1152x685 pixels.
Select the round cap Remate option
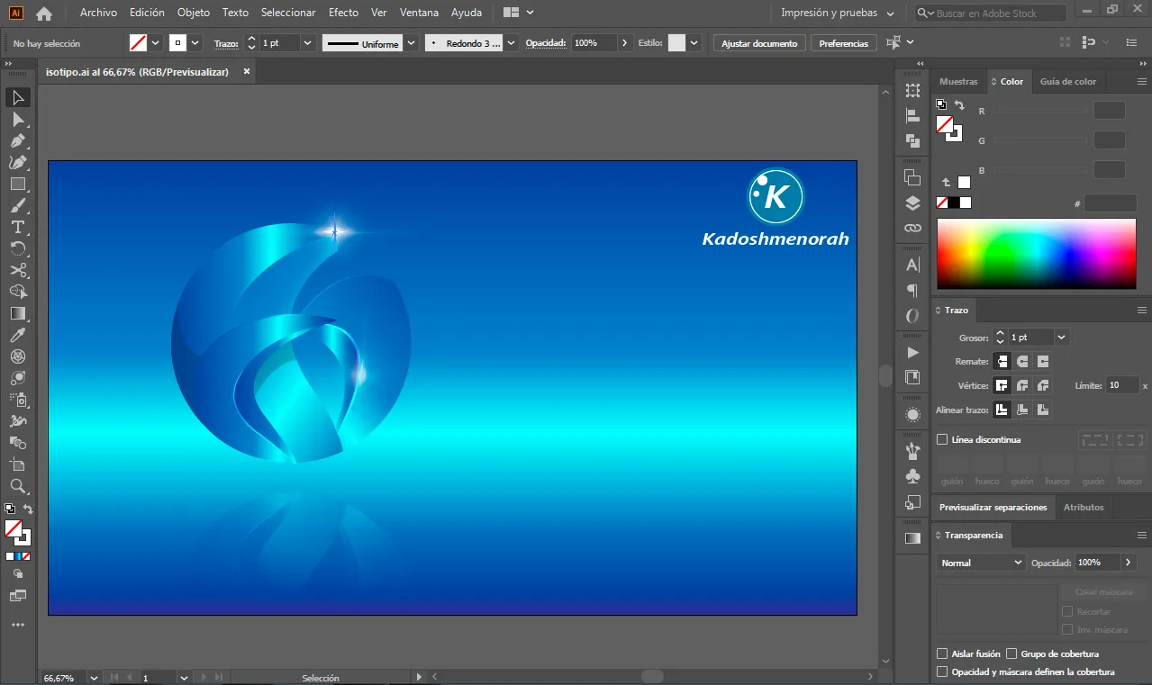pyautogui.click(x=1022, y=362)
